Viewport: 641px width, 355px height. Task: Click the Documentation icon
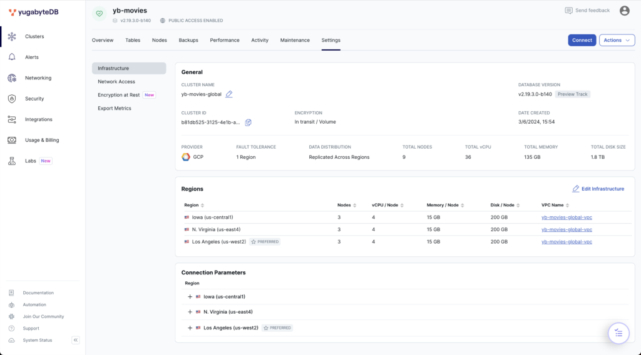pyautogui.click(x=11, y=293)
